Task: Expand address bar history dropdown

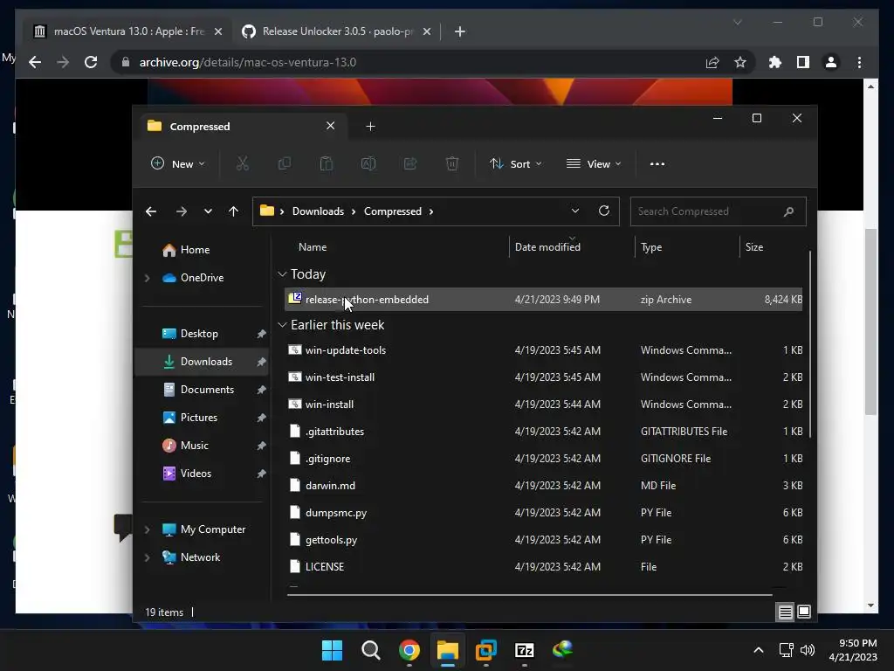Action: coord(575,211)
